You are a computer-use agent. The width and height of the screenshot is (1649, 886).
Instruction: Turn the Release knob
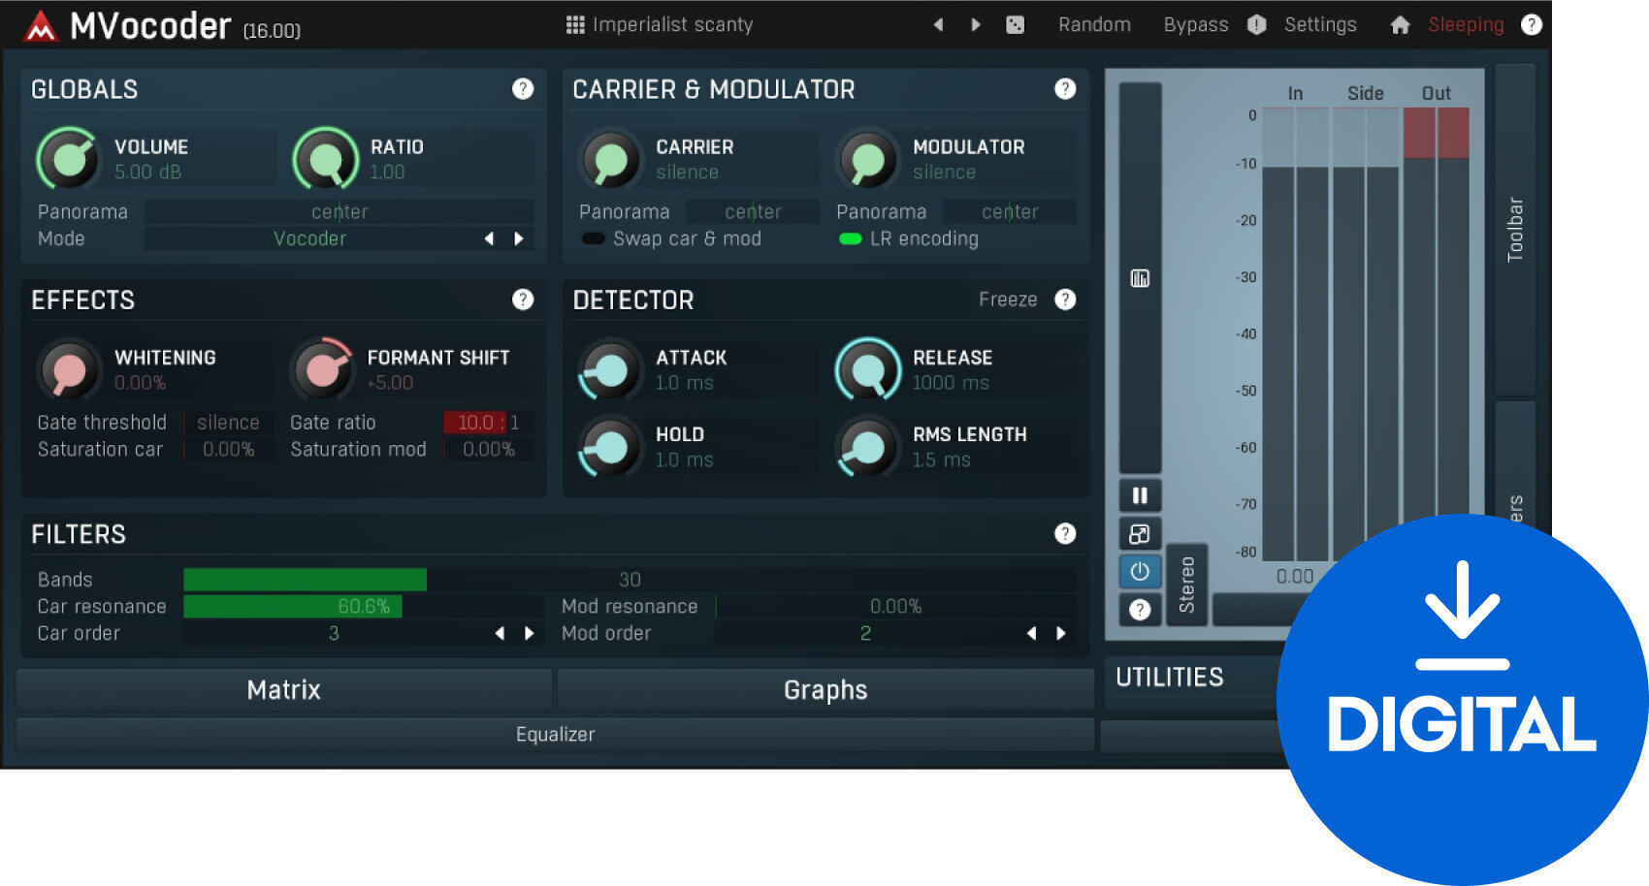pos(866,370)
